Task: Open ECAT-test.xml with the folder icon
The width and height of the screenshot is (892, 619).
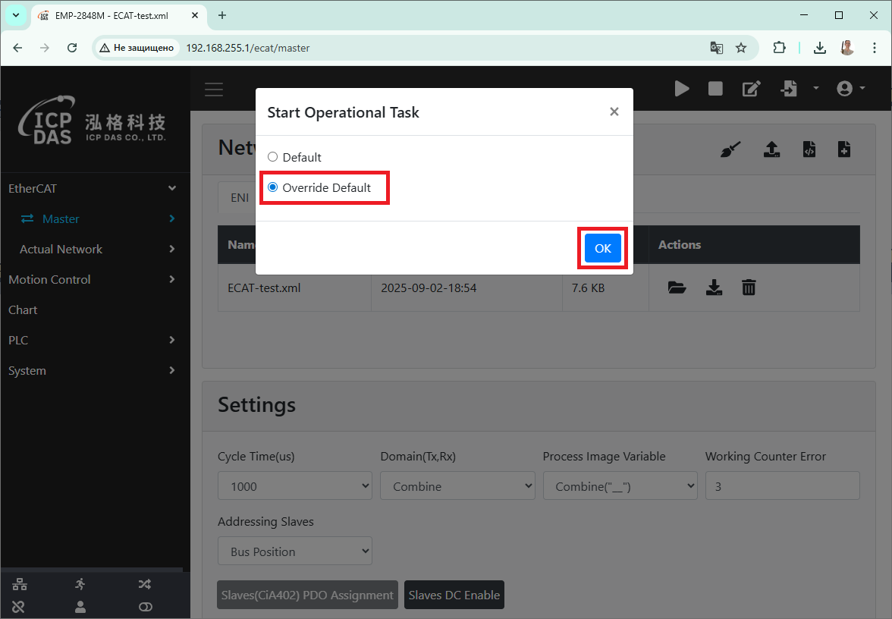Action: pos(677,288)
